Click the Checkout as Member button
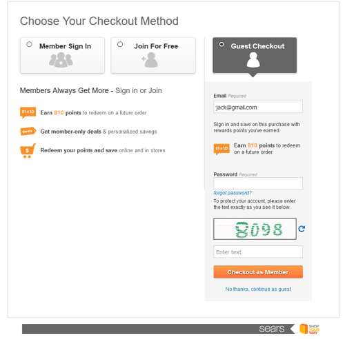 258,272
